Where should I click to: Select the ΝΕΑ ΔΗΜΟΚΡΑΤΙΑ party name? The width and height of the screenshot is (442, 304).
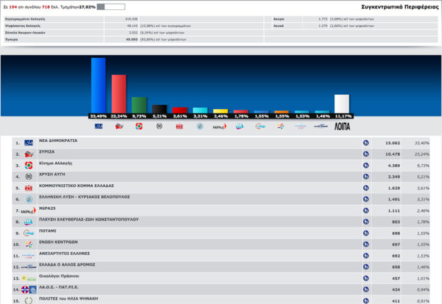pyautogui.click(x=58, y=141)
